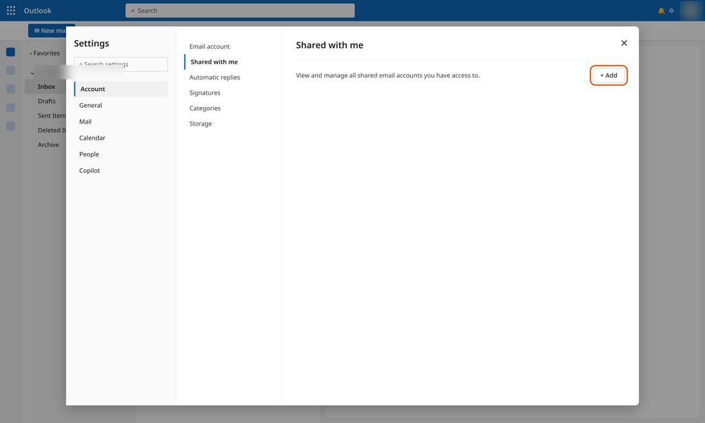Image resolution: width=705 pixels, height=423 pixels.
Task: Open the Calendar settings category
Action: click(121, 138)
